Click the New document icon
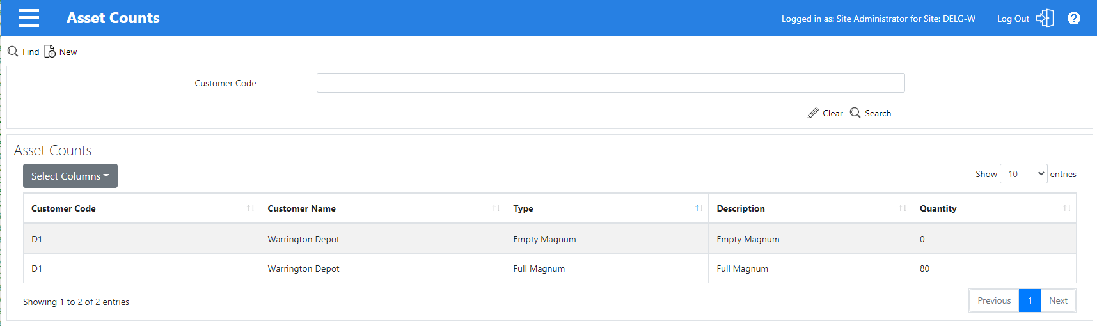The height and width of the screenshot is (326, 1097). 50,52
